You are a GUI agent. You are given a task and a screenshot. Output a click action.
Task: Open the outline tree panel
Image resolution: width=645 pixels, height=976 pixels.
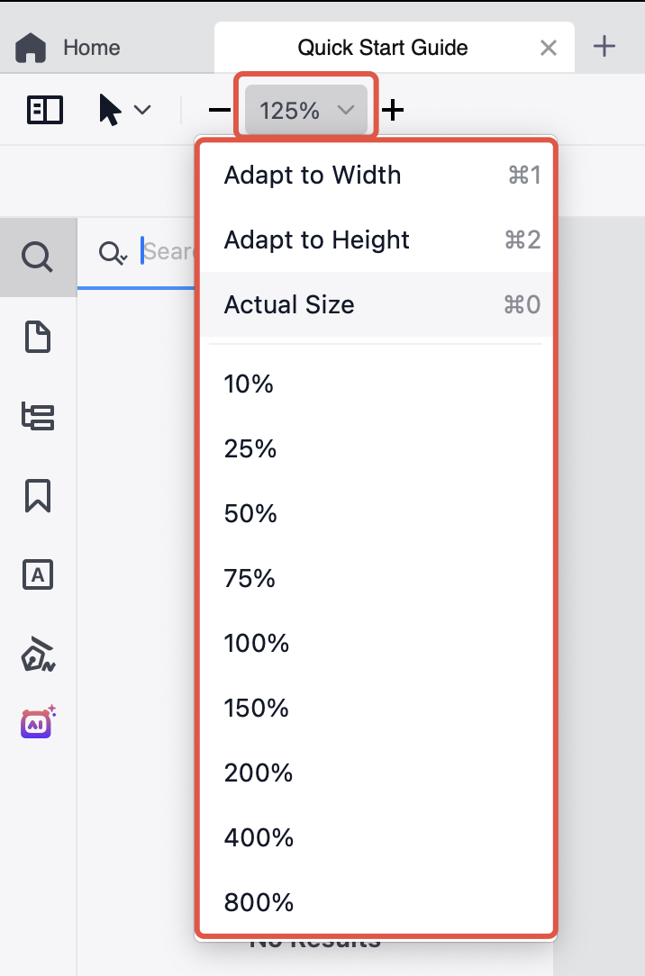click(38, 416)
